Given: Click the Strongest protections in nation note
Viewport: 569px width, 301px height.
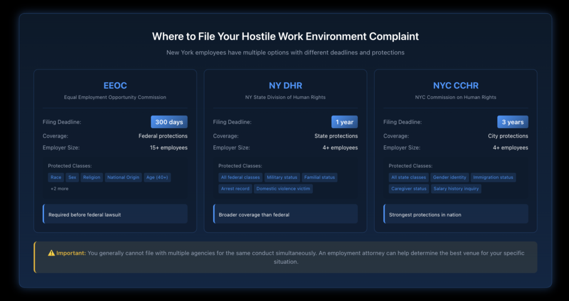Looking at the screenshot, I should [456, 215].
